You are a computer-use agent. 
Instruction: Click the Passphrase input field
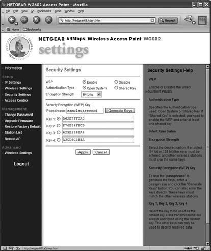85,111
